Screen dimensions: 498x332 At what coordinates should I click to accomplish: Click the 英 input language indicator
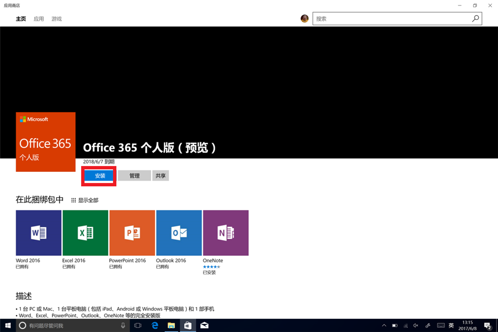coord(451,325)
